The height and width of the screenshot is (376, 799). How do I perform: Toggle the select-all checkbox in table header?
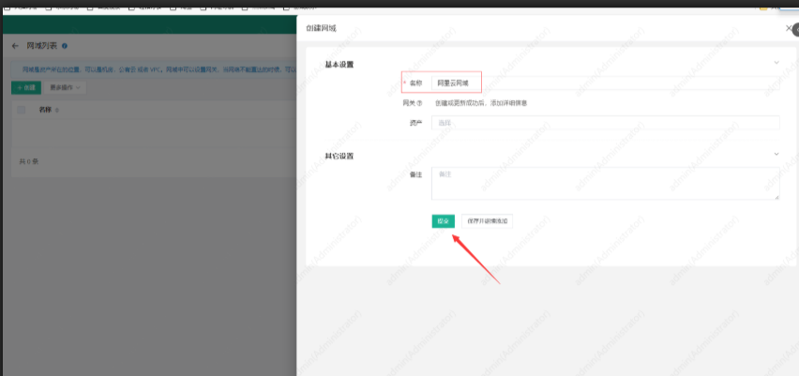(22, 111)
